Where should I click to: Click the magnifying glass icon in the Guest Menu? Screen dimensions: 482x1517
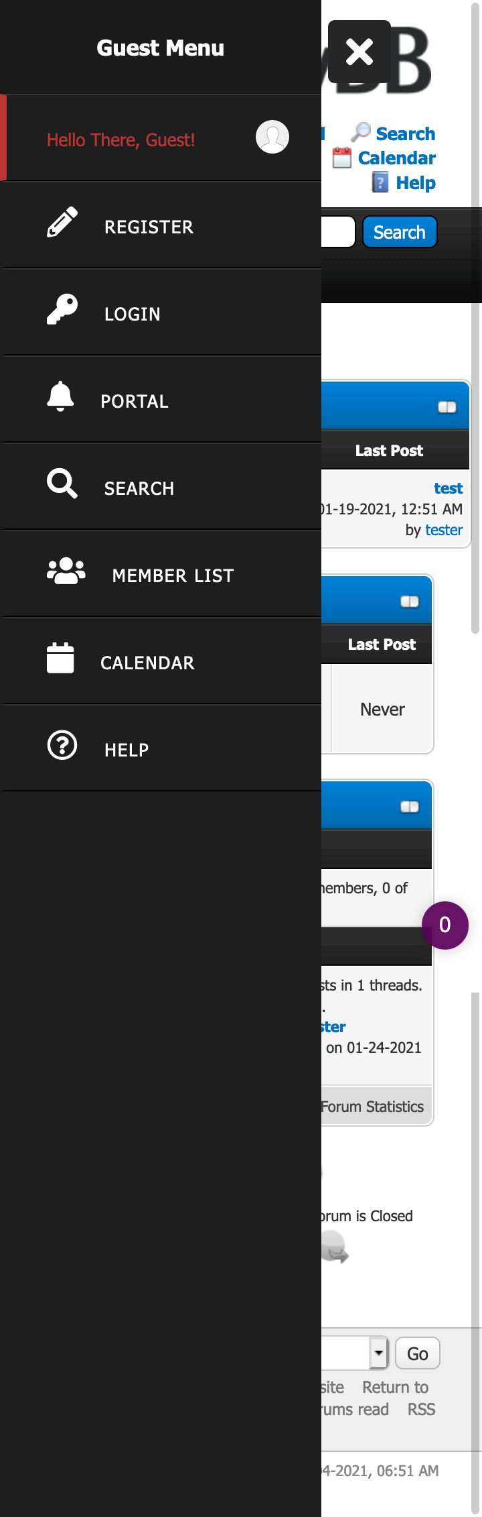tap(62, 484)
